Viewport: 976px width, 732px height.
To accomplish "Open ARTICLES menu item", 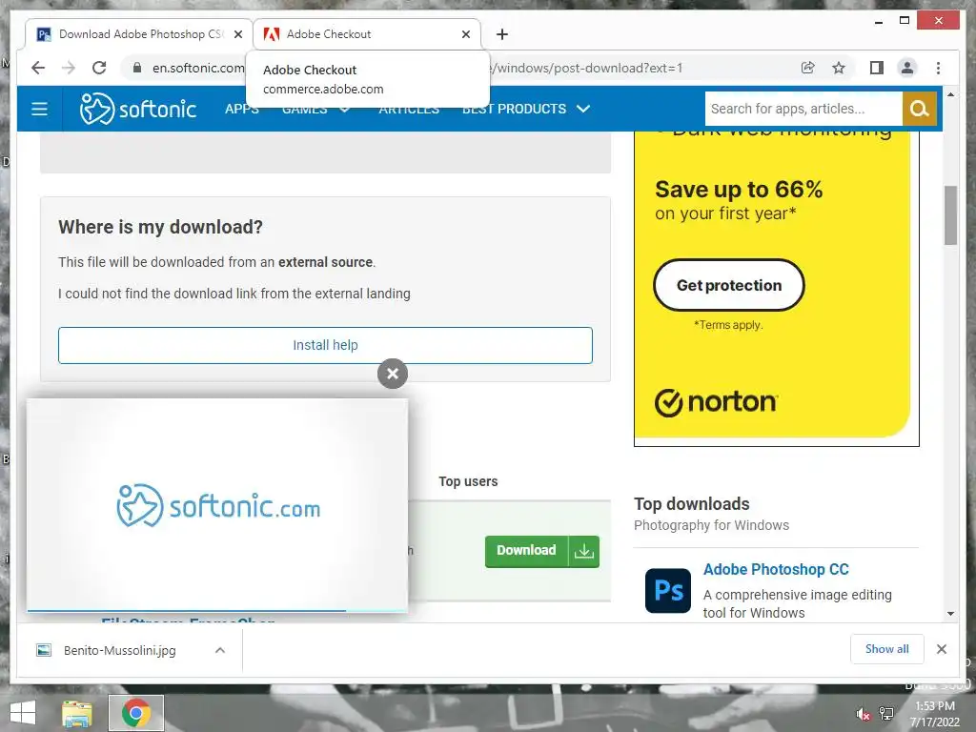I will (x=409, y=109).
